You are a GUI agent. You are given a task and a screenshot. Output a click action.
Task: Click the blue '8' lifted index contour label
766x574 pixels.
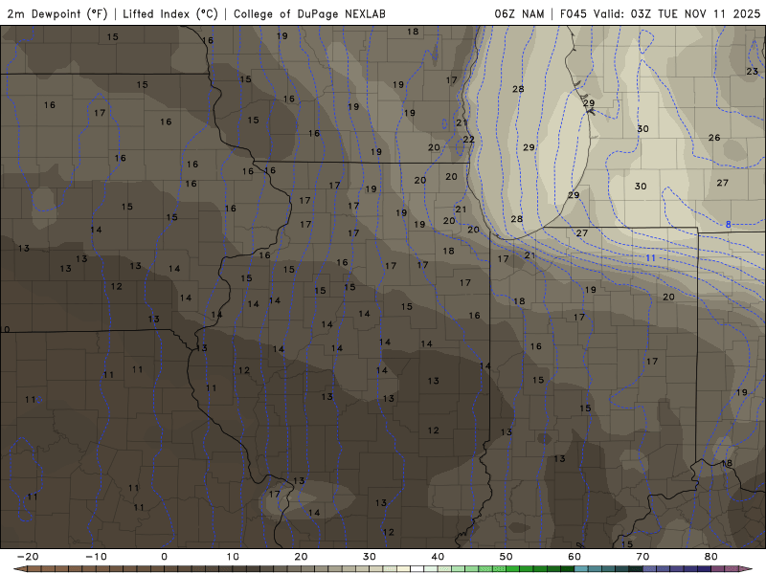tap(728, 225)
